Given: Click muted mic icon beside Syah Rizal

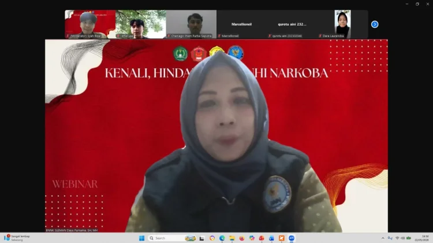Looking at the screenshot, I should 68,36.
